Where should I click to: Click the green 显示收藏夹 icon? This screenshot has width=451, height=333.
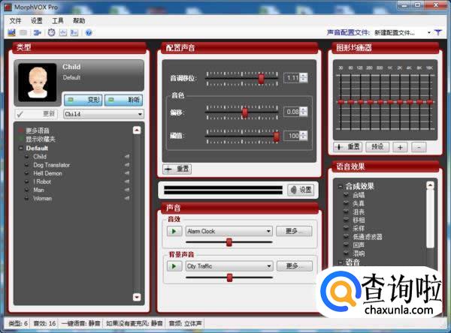(x=21, y=139)
